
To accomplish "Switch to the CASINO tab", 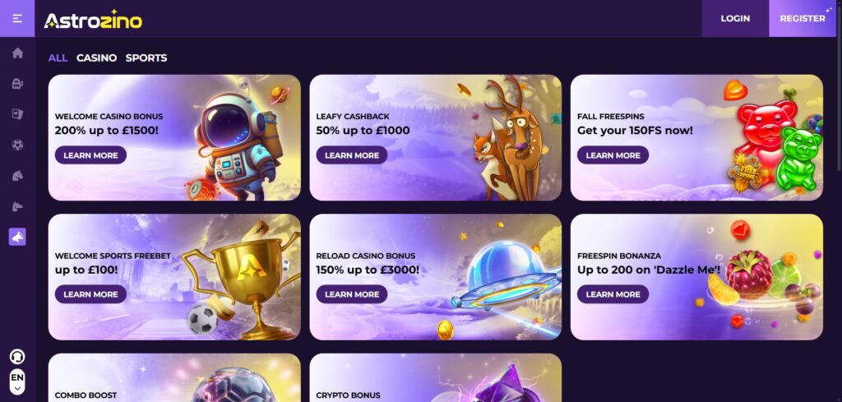I will tap(97, 58).
